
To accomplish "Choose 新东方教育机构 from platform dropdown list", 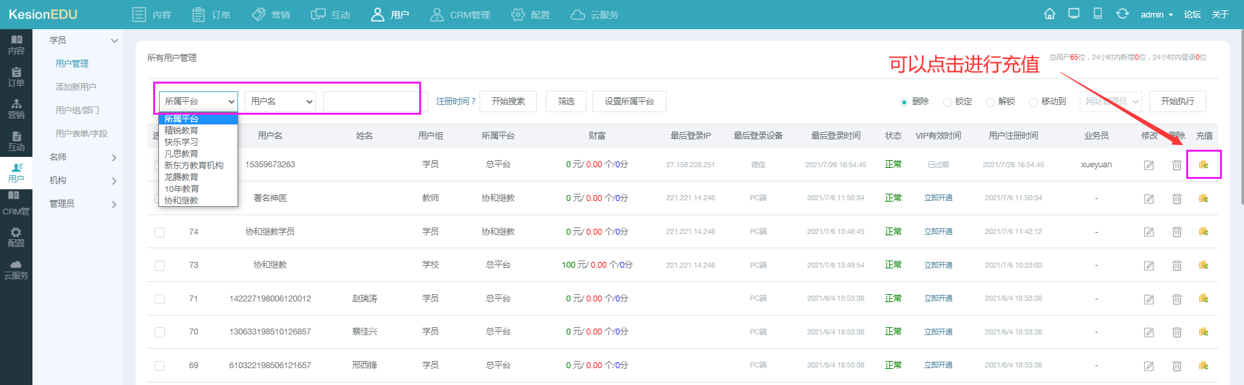I will pos(193,165).
